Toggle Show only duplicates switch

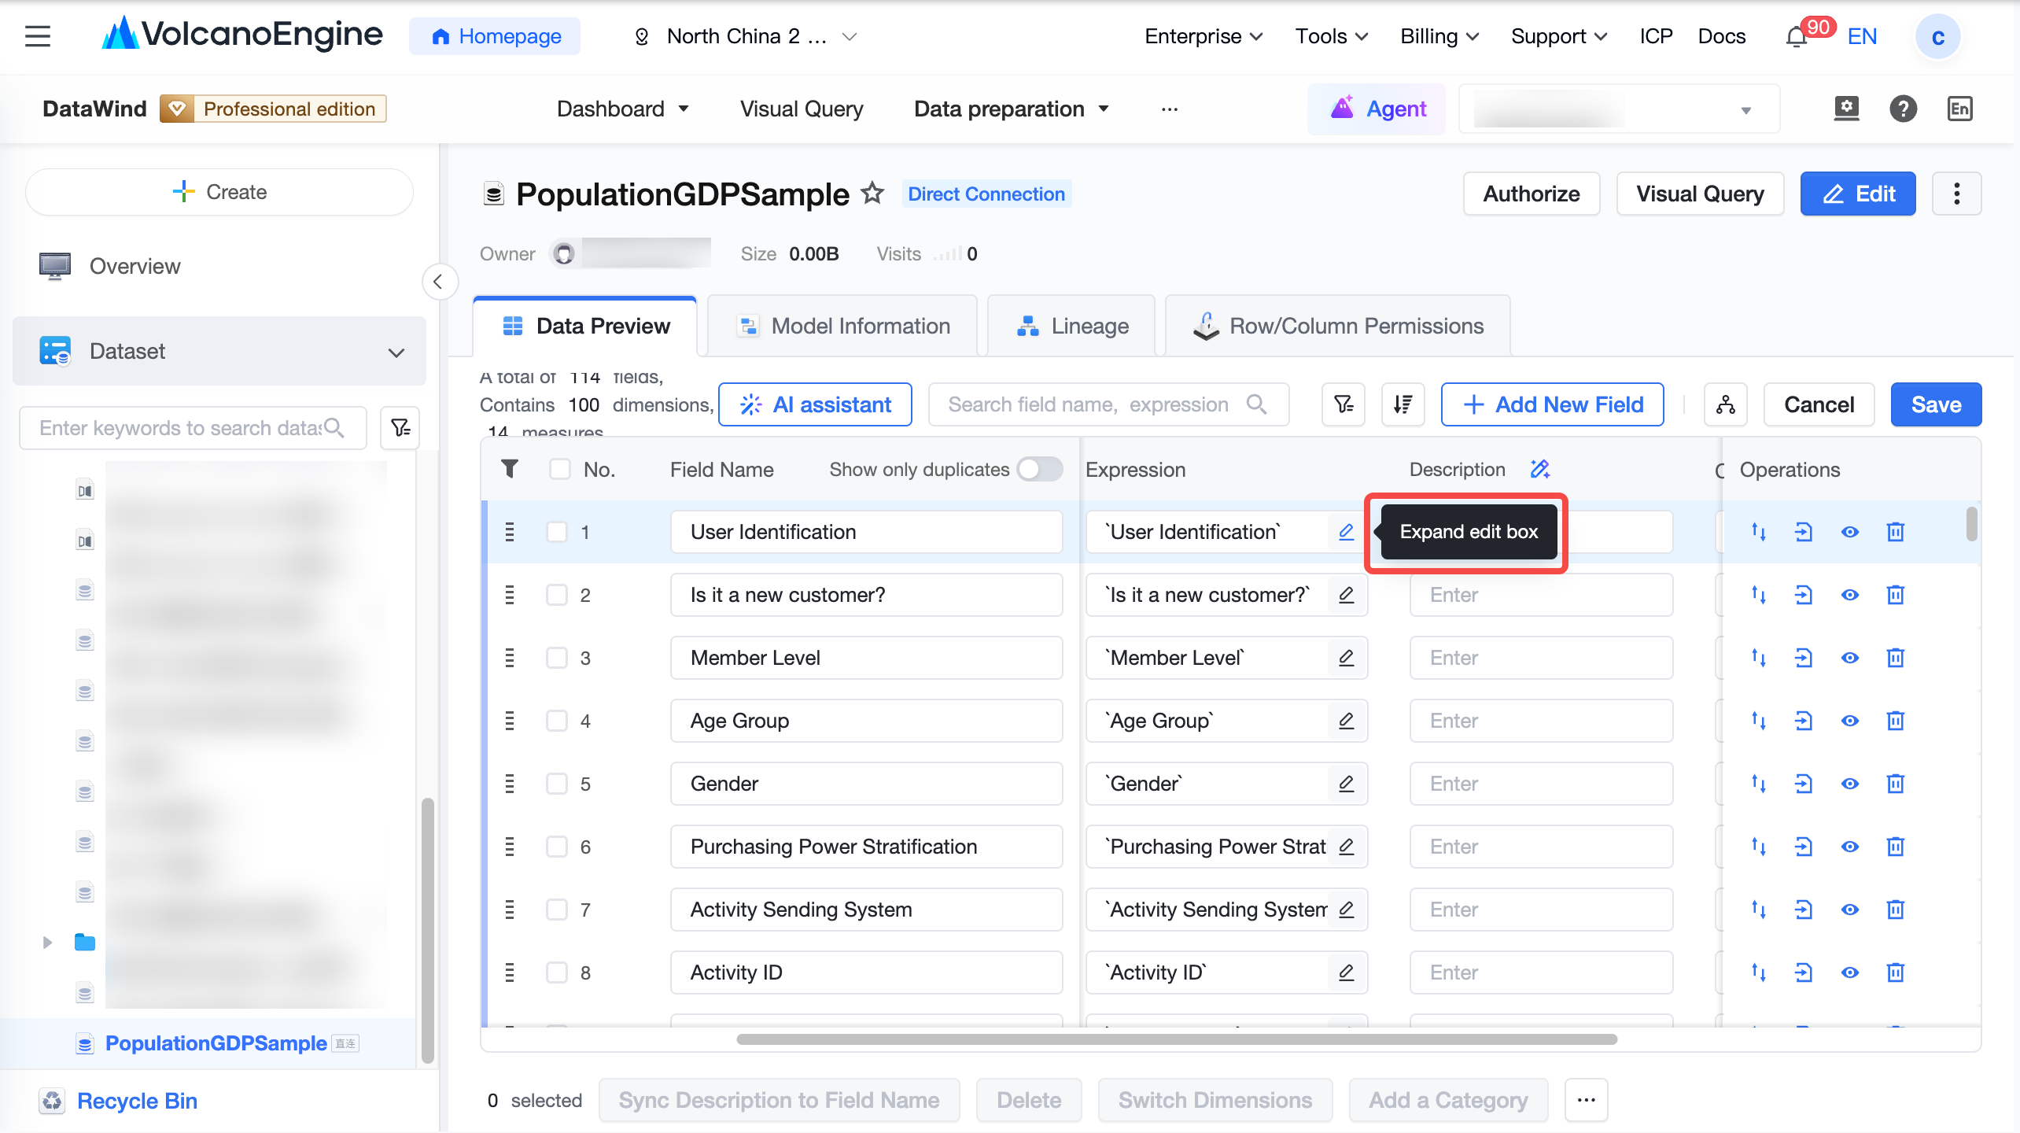point(1039,470)
